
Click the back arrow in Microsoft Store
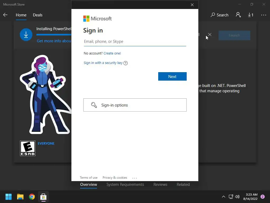[5, 15]
